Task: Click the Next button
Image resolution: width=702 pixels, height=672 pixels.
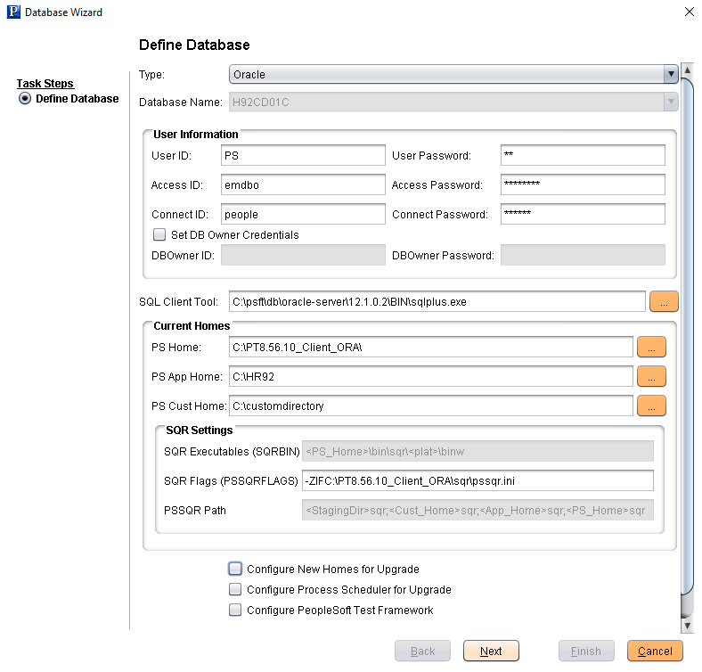Action: [491, 651]
